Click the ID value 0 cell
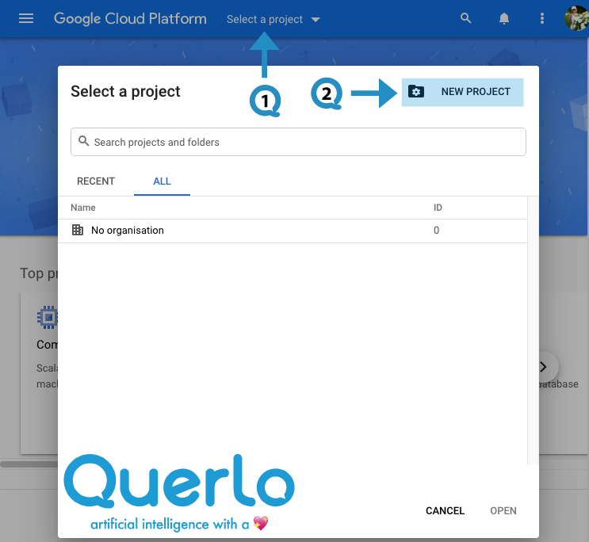The width and height of the screenshot is (589, 542). [x=436, y=231]
